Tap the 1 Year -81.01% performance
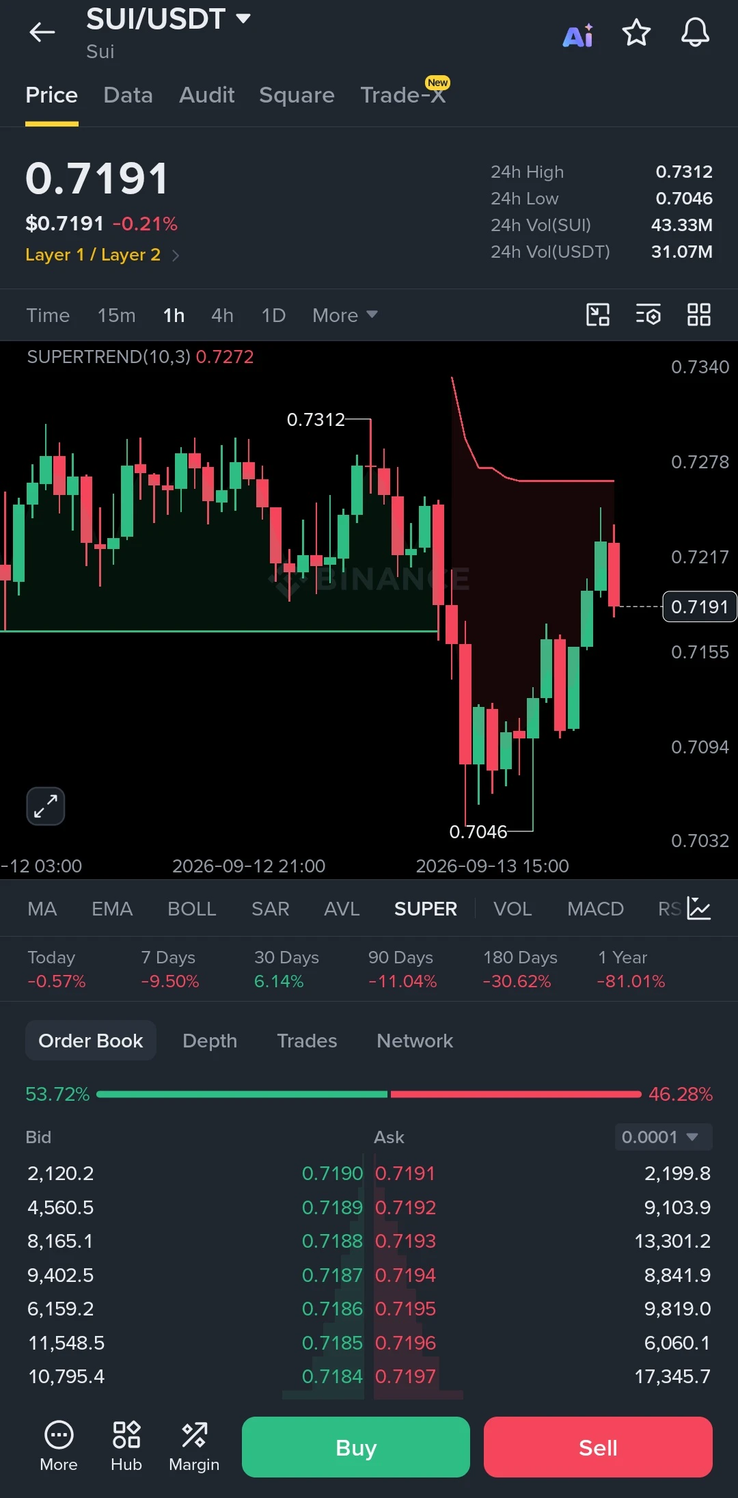The width and height of the screenshot is (738, 1498). point(631,969)
